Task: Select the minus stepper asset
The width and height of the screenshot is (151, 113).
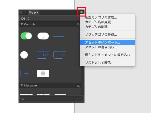Action: (27, 73)
